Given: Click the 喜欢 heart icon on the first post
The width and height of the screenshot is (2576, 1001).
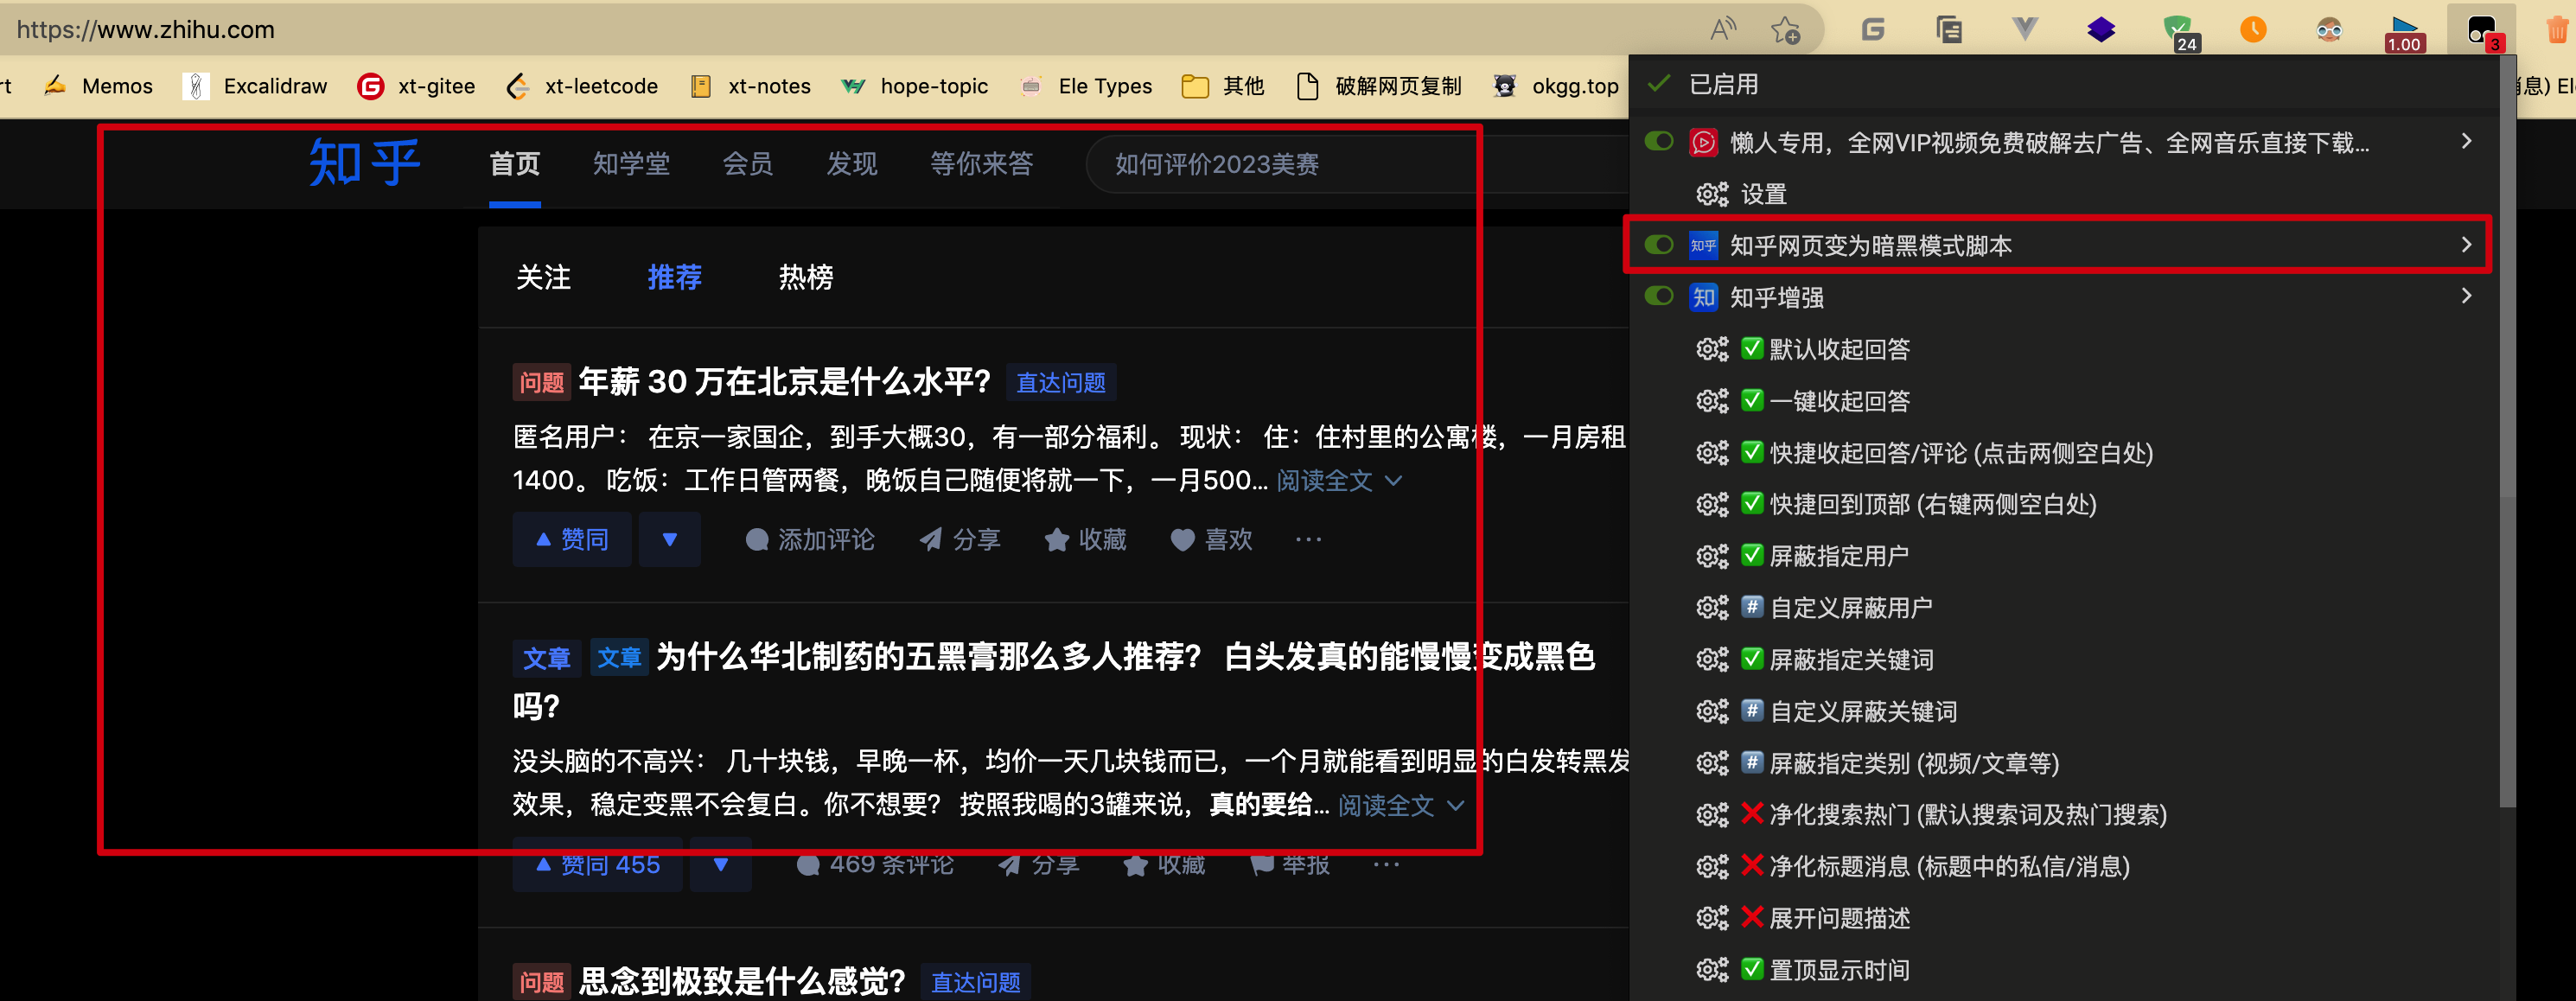Looking at the screenshot, I should click(1183, 540).
